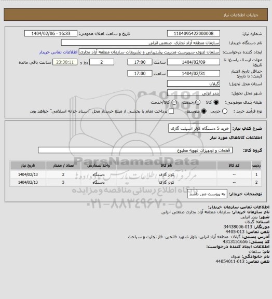Select the کالا/خدمت radio button

pos(174,102)
